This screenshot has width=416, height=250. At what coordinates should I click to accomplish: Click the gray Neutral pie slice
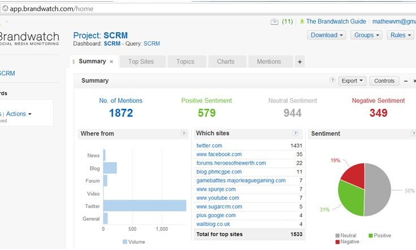point(379,189)
